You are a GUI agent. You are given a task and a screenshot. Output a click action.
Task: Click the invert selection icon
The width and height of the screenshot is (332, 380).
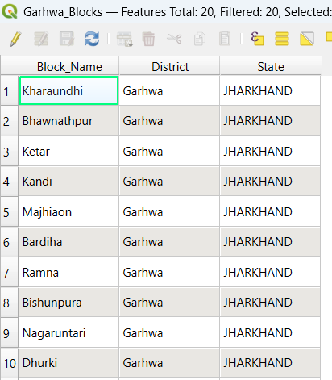[x=307, y=39]
